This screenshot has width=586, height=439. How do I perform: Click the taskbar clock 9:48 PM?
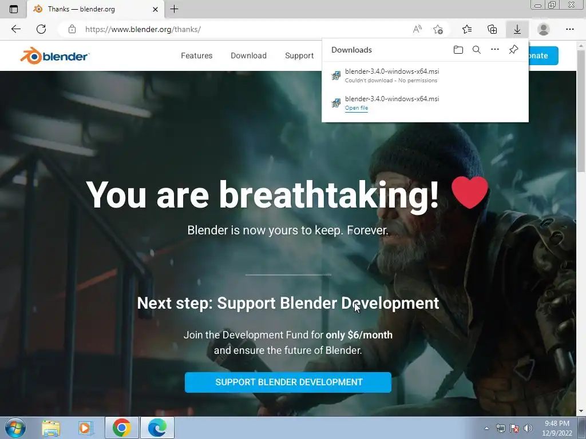click(557, 424)
